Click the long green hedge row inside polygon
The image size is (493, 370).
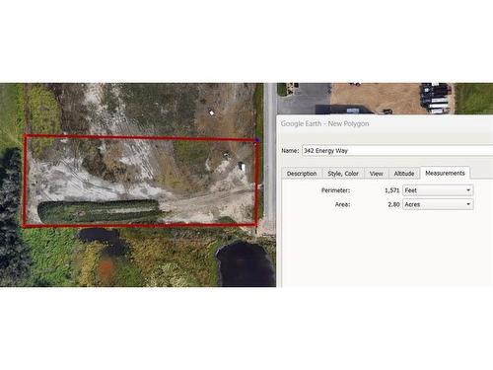(x=99, y=211)
